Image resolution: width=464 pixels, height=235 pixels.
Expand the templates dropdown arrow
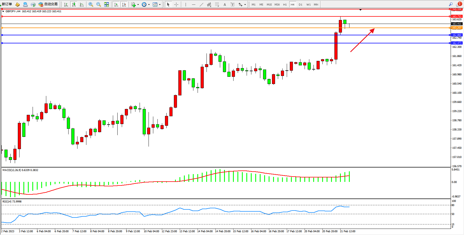(x=160, y=4)
